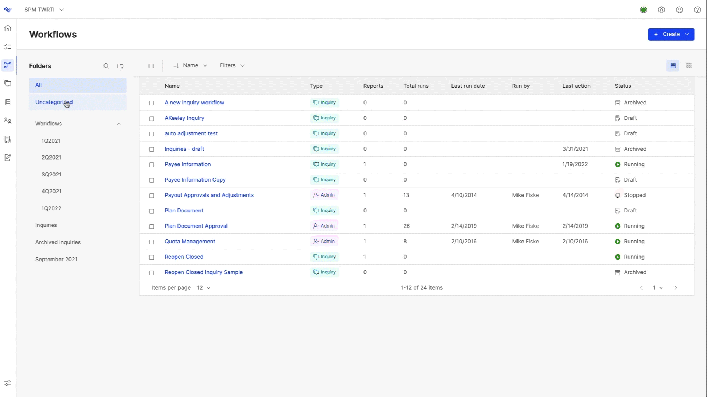Toggle the select-all checkbox in toolbar
Viewport: 707px width, 397px height.
click(151, 66)
